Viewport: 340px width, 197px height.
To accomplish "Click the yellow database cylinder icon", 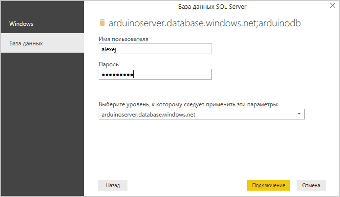I will pos(102,22).
